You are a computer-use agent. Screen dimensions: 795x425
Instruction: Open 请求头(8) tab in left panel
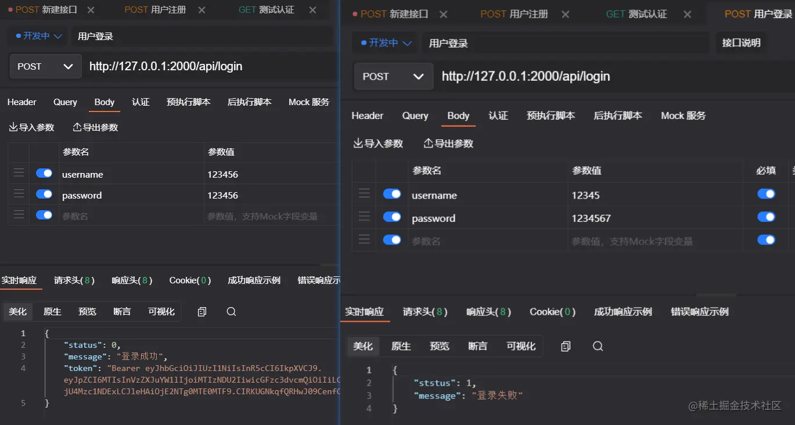coord(74,280)
